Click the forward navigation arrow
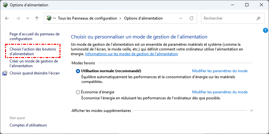Screen dimensions: 269x134 pyautogui.click(x=18, y=18)
